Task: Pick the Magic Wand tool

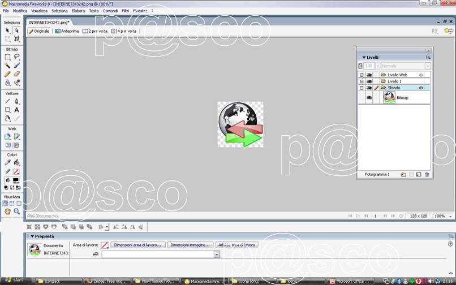Action: (x=7, y=66)
